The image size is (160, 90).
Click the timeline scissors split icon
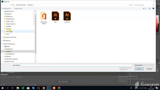(x=17, y=77)
